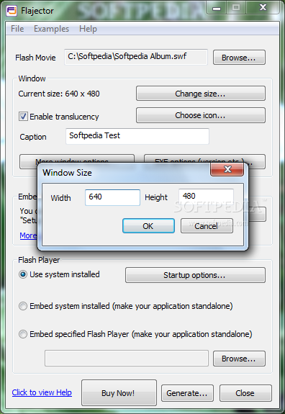Select Embed system installed radio button
The height and width of the screenshot is (414, 285).
pyautogui.click(x=23, y=306)
